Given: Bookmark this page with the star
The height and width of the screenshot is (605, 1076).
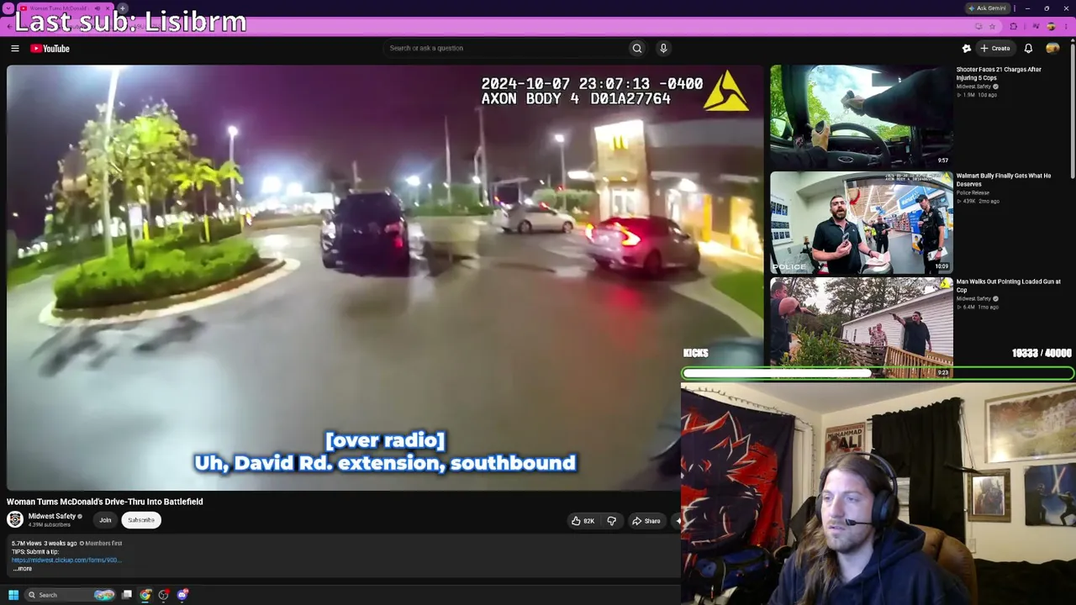Looking at the screenshot, I should [992, 27].
